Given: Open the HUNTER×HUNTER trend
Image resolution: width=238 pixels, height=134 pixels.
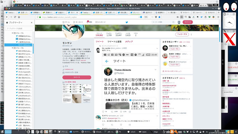Looking at the screenshot, I should click(x=169, y=86).
